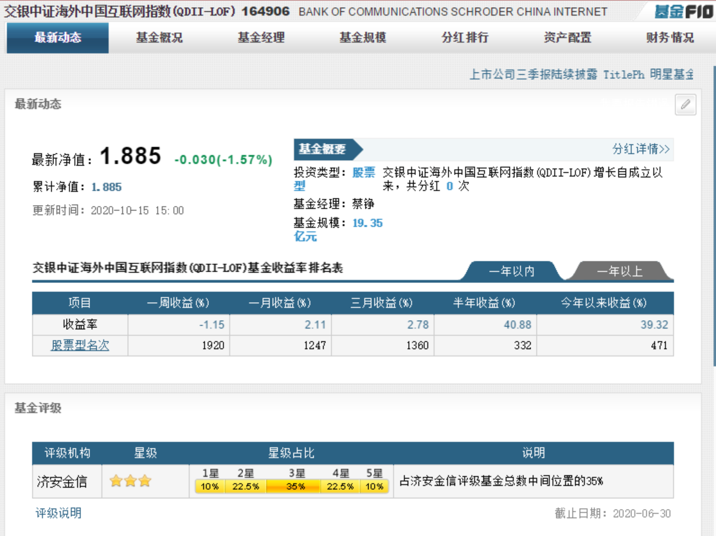This screenshot has width=716, height=536.
Task: Click the 基金概要 section header
Action: pos(328,149)
